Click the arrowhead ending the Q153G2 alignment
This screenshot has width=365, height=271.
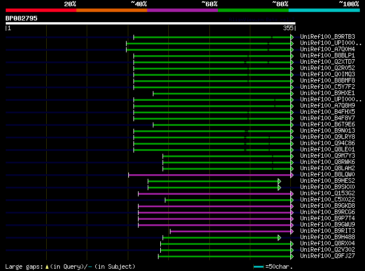pos(292,194)
